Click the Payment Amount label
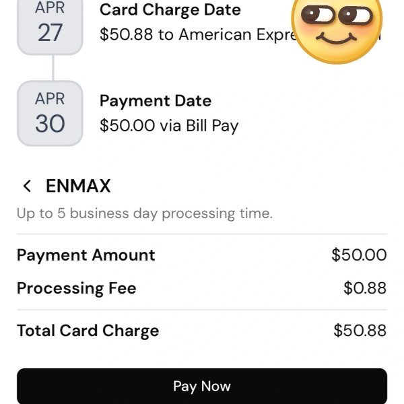This screenshot has width=404, height=404. 86,255
